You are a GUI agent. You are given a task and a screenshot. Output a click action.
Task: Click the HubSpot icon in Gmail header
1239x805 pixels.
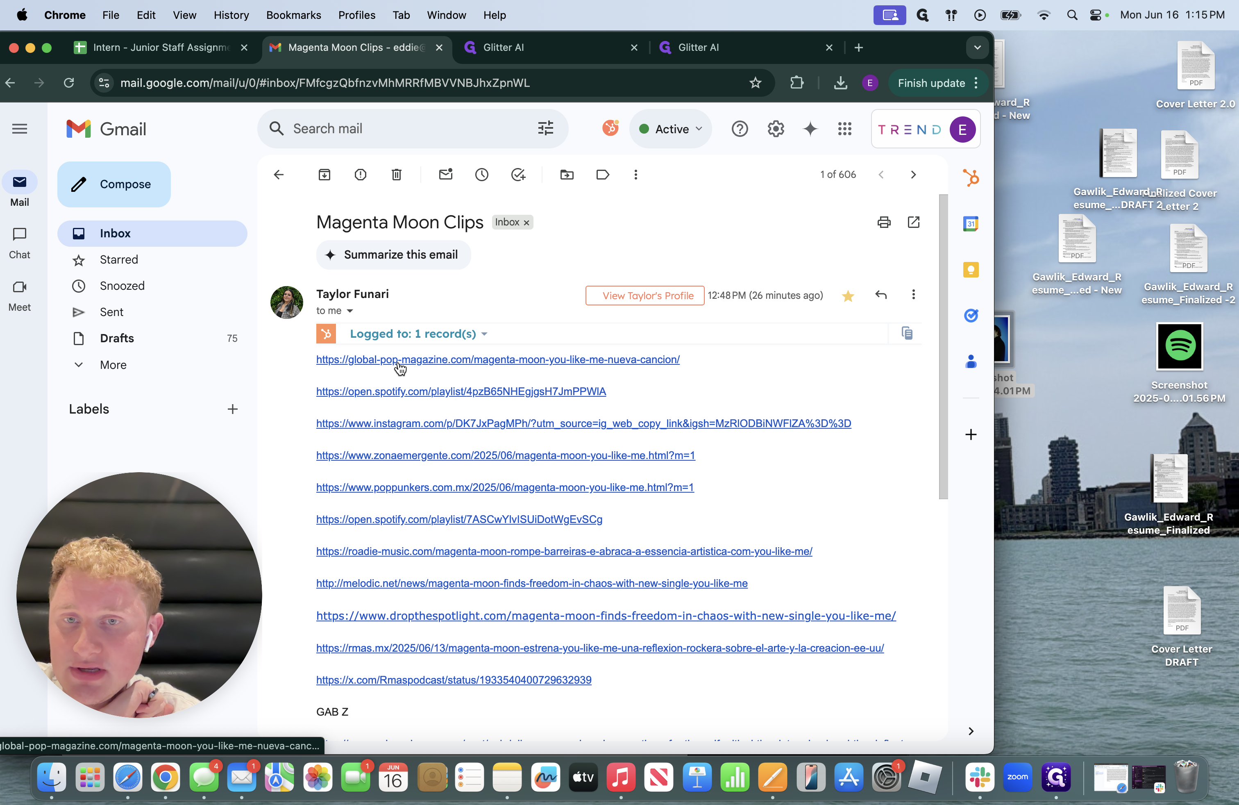pos(610,128)
